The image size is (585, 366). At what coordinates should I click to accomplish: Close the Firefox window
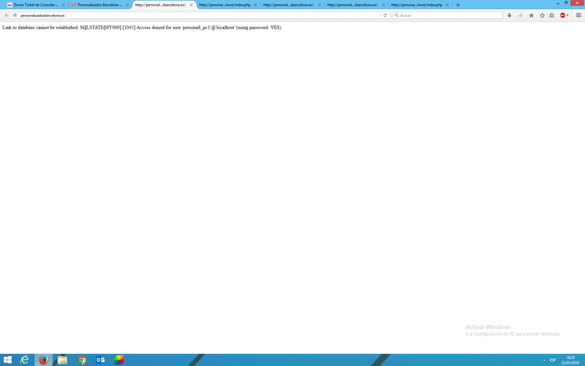point(578,3)
